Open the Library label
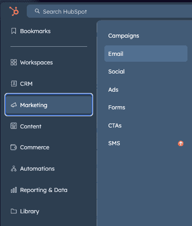This screenshot has height=226, width=192. [30, 211]
